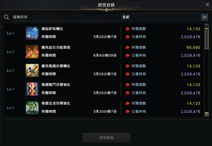Choose the 每週戰鬥目標強化 research entry title
Viewport: 212px width, 146px height.
56,85
